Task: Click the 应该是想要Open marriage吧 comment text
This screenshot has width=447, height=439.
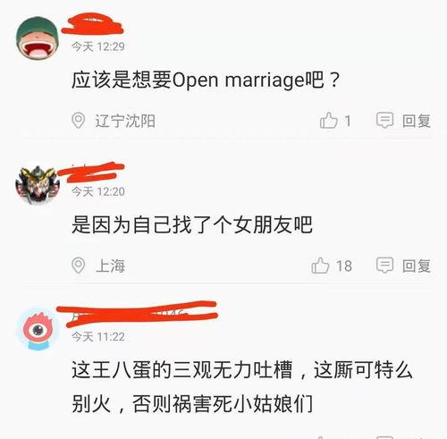Action: [206, 80]
